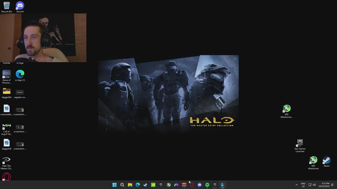Click the Fortnite desktop label
The image size is (337, 189).
tap(7, 63)
